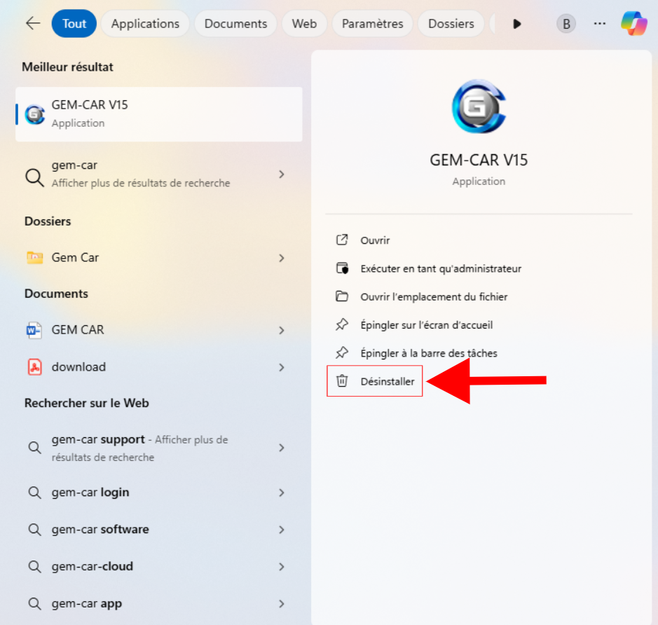
Task: Expand the gem-car login chevron
Action: (x=282, y=493)
